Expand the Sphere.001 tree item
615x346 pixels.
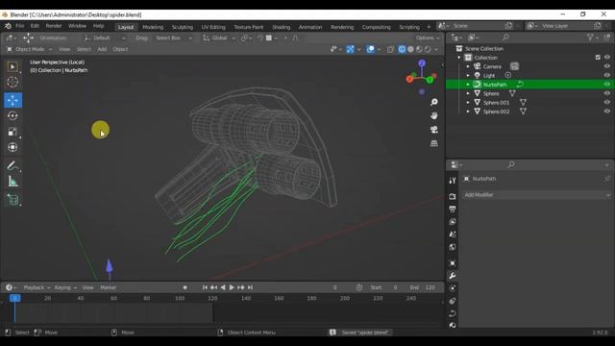468,103
